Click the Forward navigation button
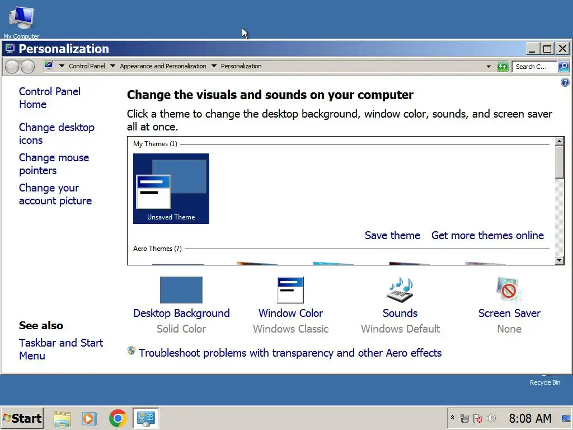The height and width of the screenshot is (430, 573). (x=27, y=67)
